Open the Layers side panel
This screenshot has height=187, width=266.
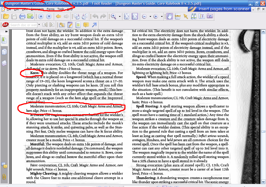click(4, 63)
